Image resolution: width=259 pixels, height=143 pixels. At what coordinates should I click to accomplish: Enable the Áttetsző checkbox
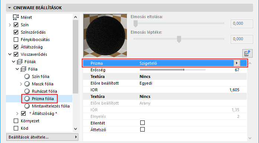[142, 129]
